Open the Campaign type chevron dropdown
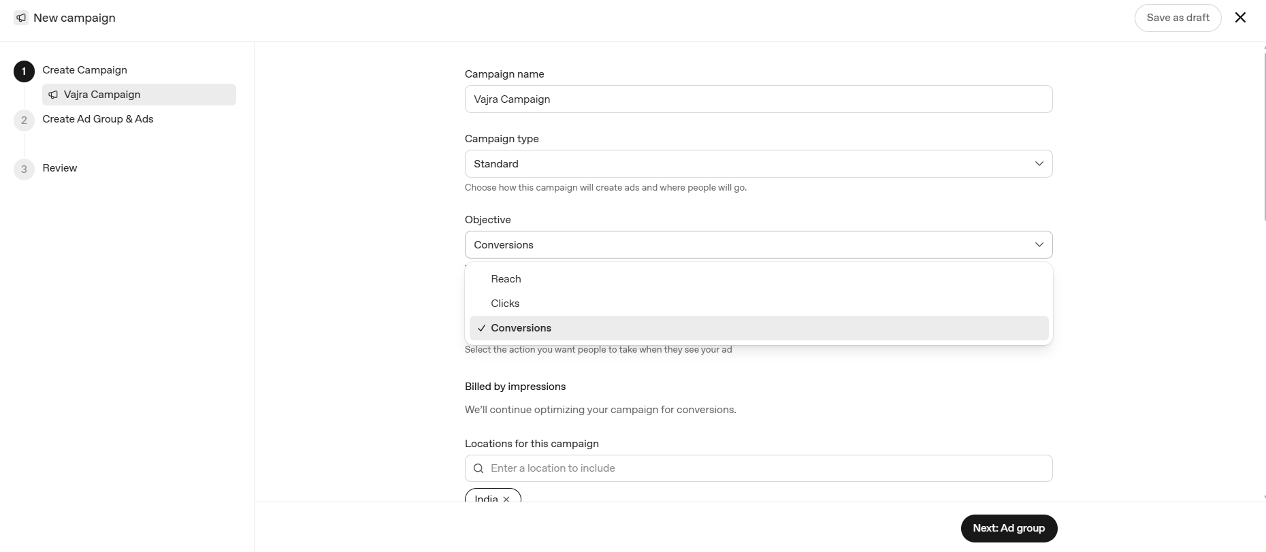The height and width of the screenshot is (552, 1266). click(1039, 164)
